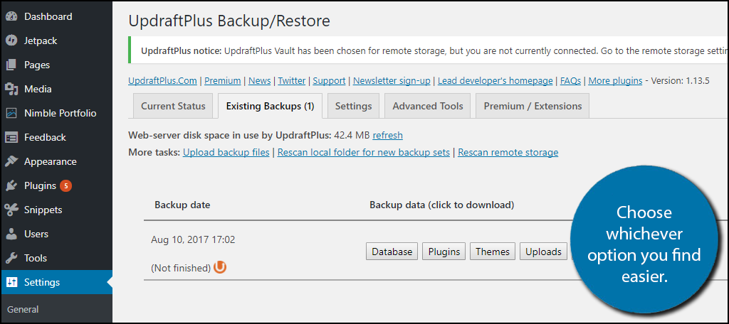This screenshot has width=729, height=324.
Task: Download the Themes backup
Action: [493, 252]
